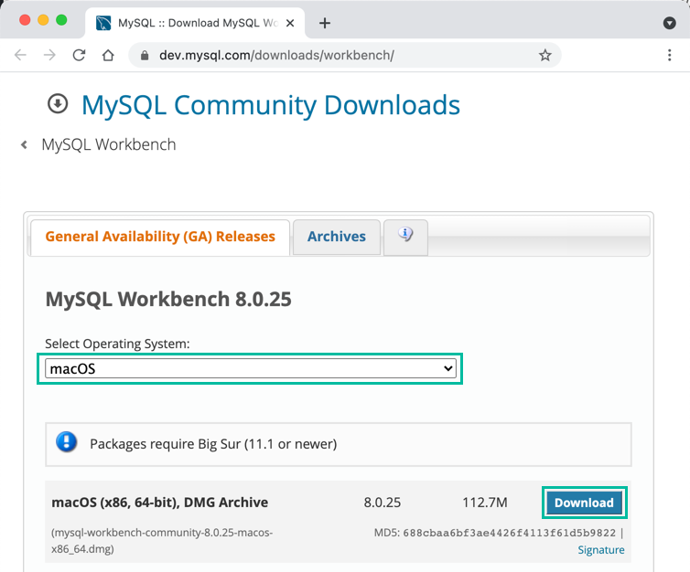Open new tab with plus icon
The height and width of the screenshot is (572, 690).
click(x=325, y=23)
